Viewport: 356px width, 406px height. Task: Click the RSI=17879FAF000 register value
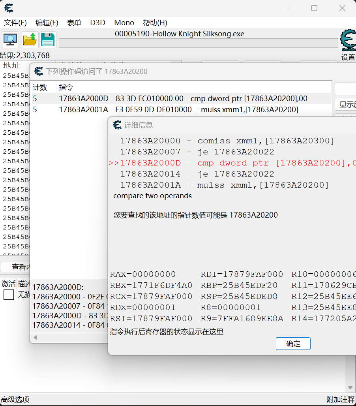[151, 318]
